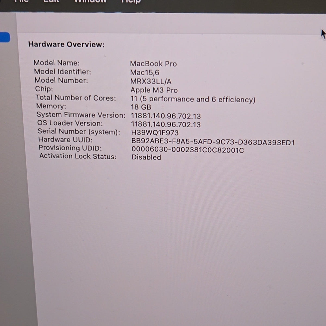
Task: Select the "Hardware UUID:" label
Action: pos(65,140)
